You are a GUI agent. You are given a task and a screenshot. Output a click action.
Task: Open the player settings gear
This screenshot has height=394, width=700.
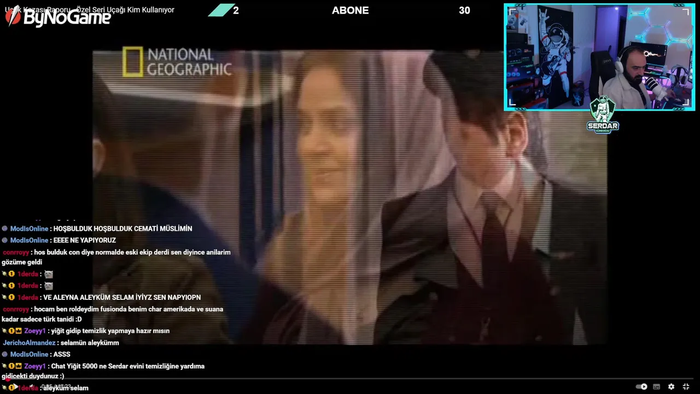pos(671,387)
